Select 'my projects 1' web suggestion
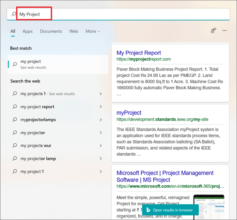237x220 pixels. 48,94
